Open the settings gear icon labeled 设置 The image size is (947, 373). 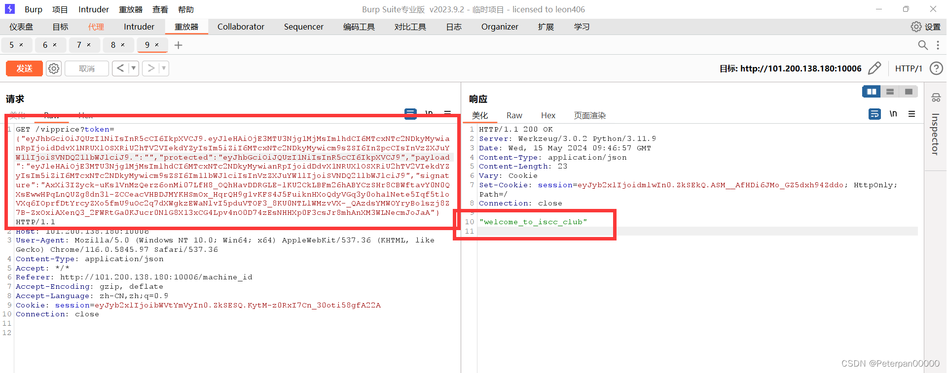[925, 27]
